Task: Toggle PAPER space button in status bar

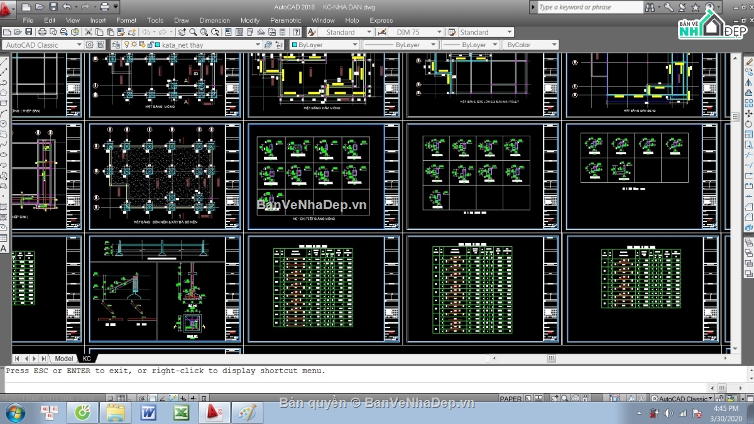Action: [510, 399]
